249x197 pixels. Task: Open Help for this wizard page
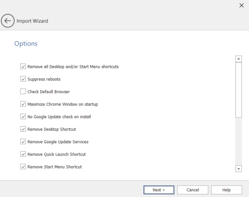coord(226,190)
